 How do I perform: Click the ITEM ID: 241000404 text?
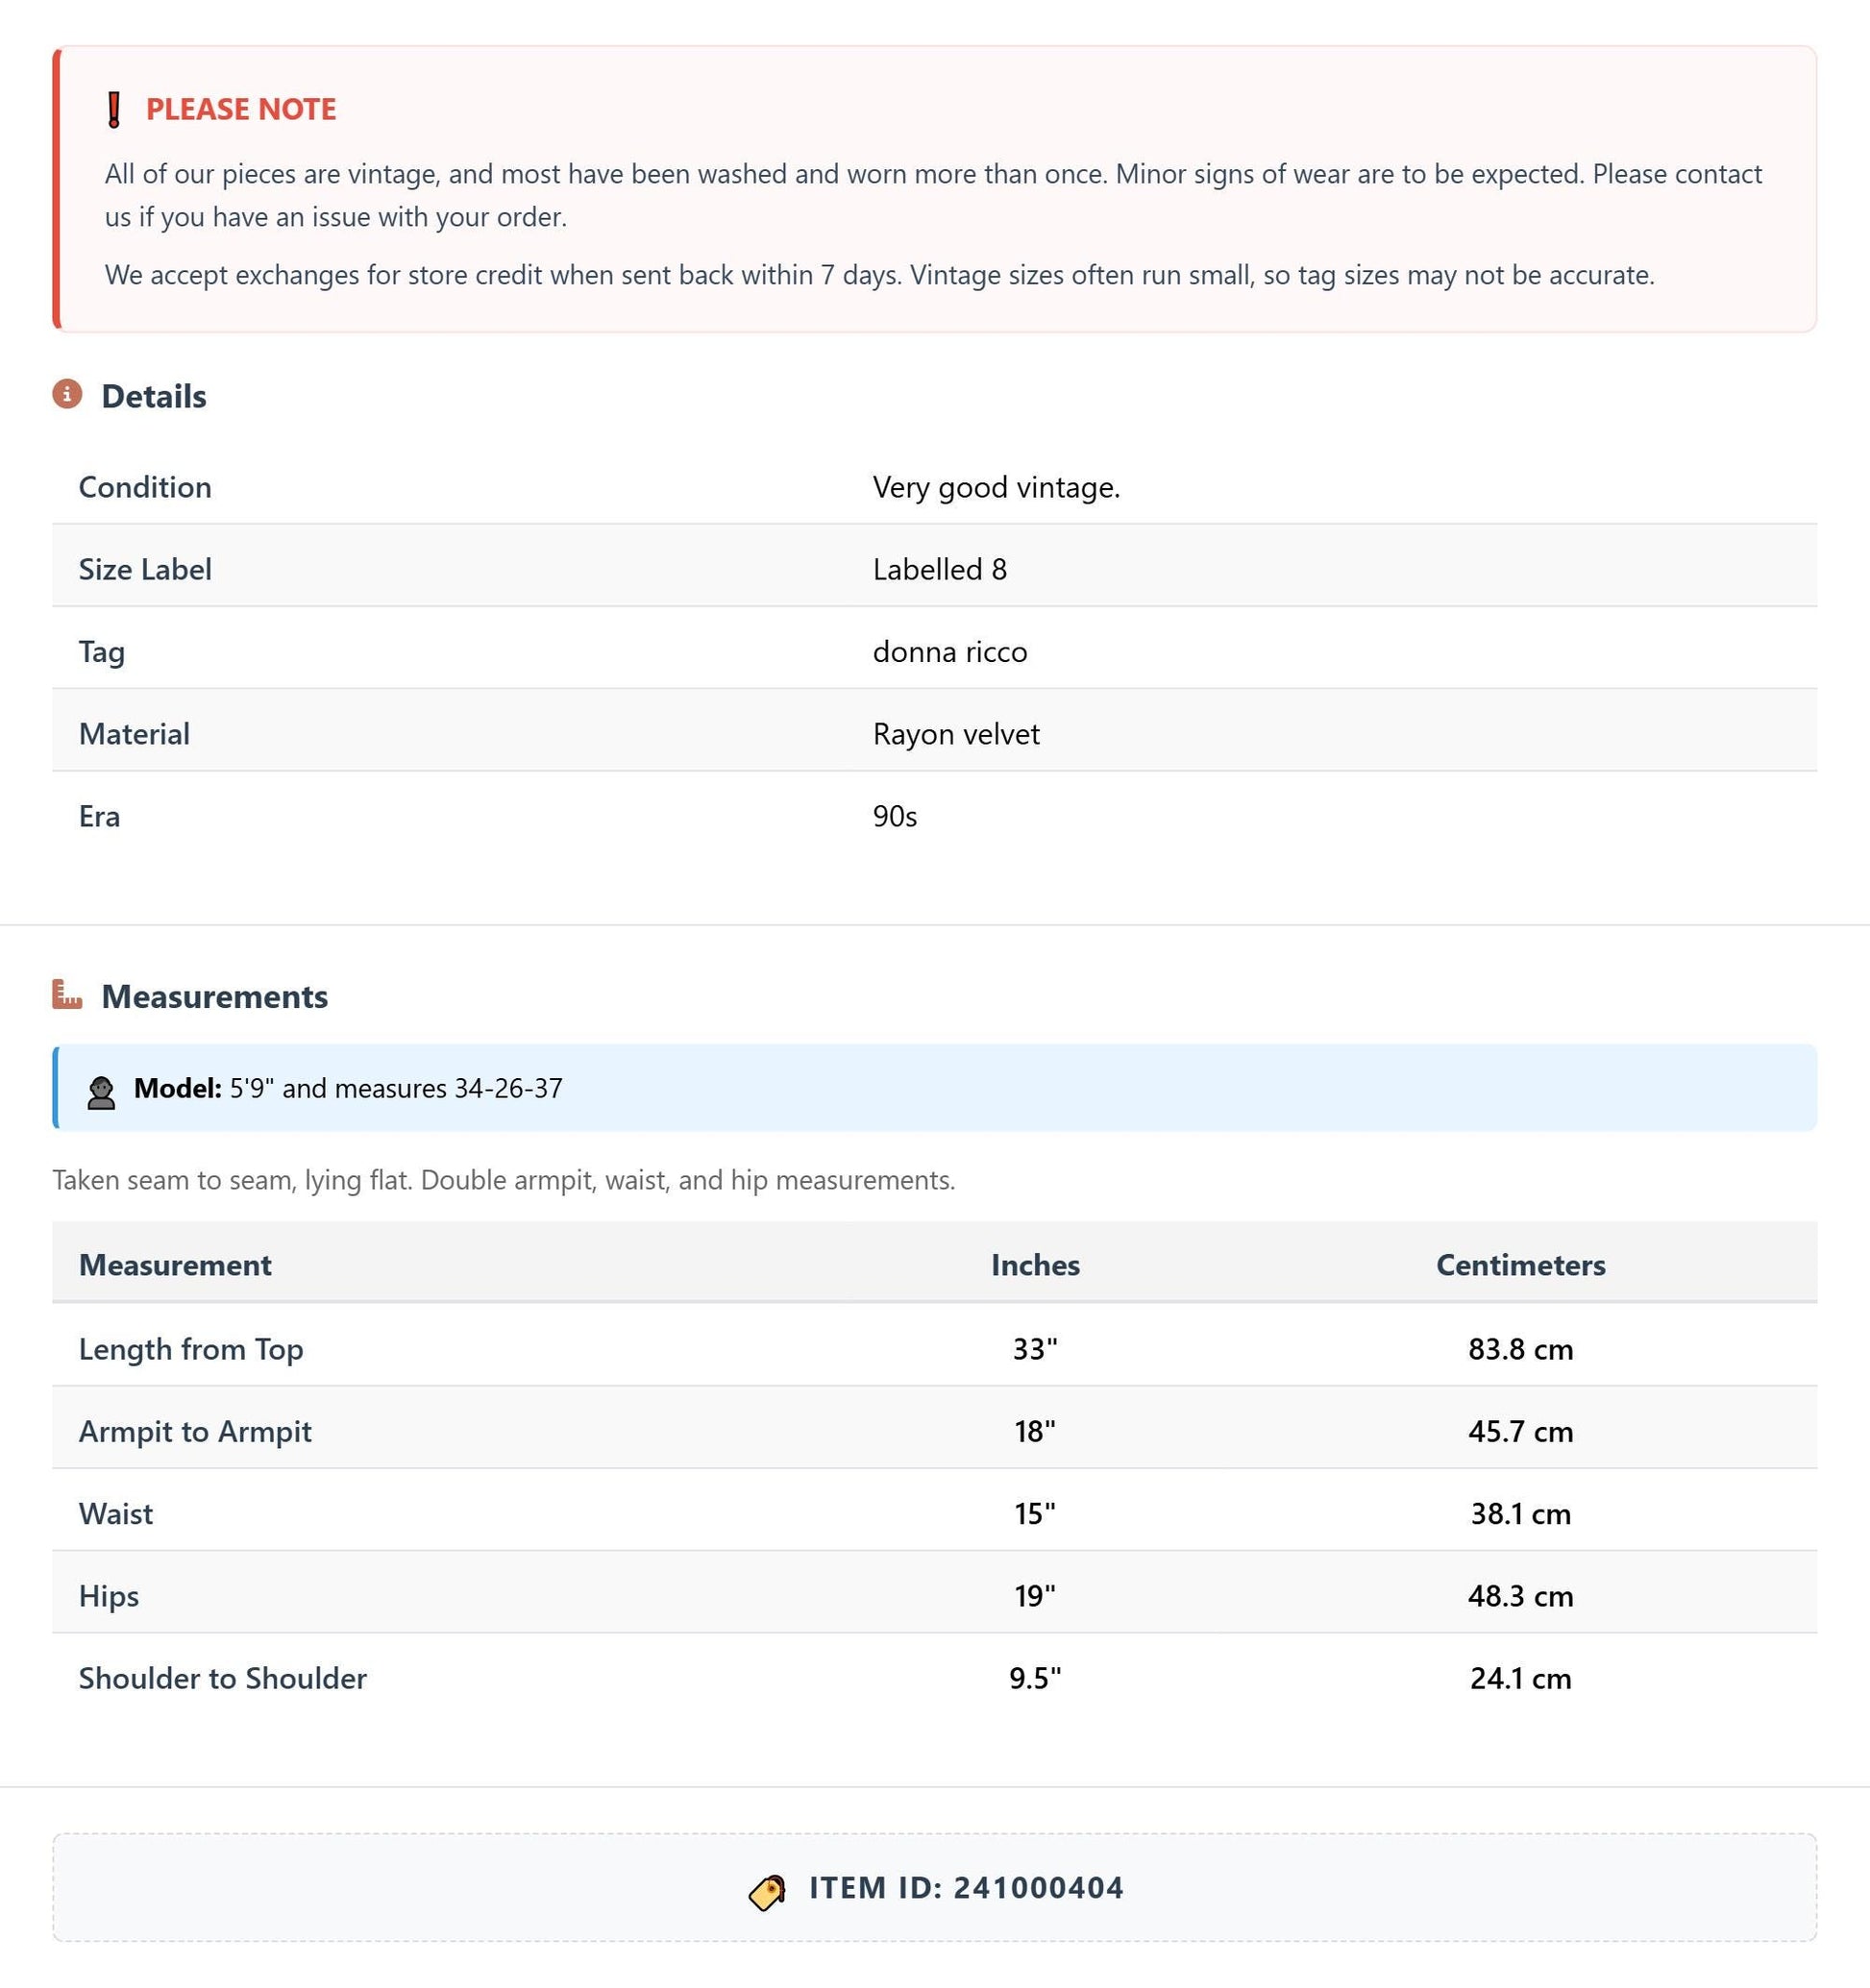pos(966,1888)
